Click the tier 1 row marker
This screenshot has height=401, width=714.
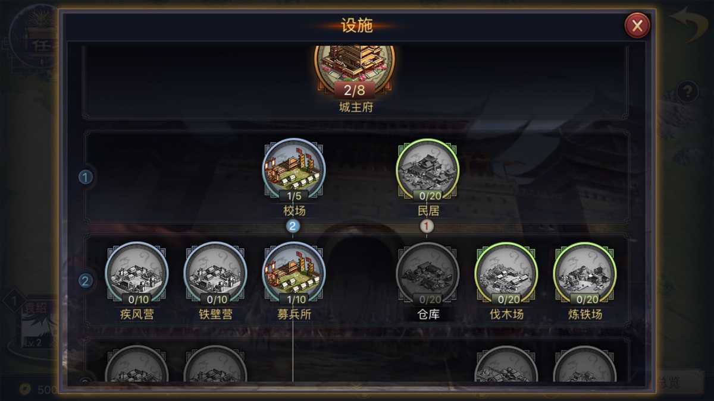(86, 177)
